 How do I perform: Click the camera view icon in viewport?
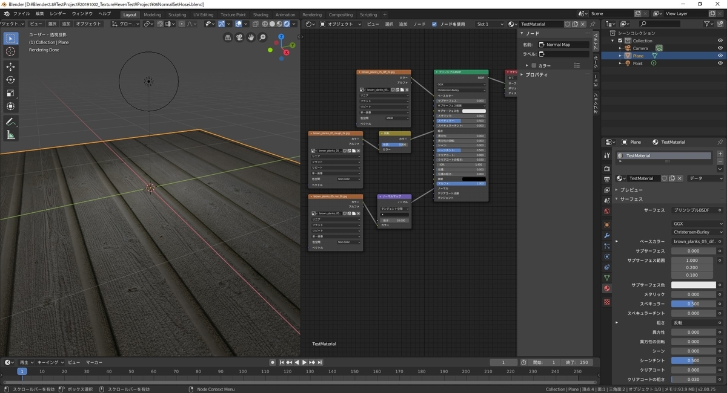pyautogui.click(x=239, y=37)
